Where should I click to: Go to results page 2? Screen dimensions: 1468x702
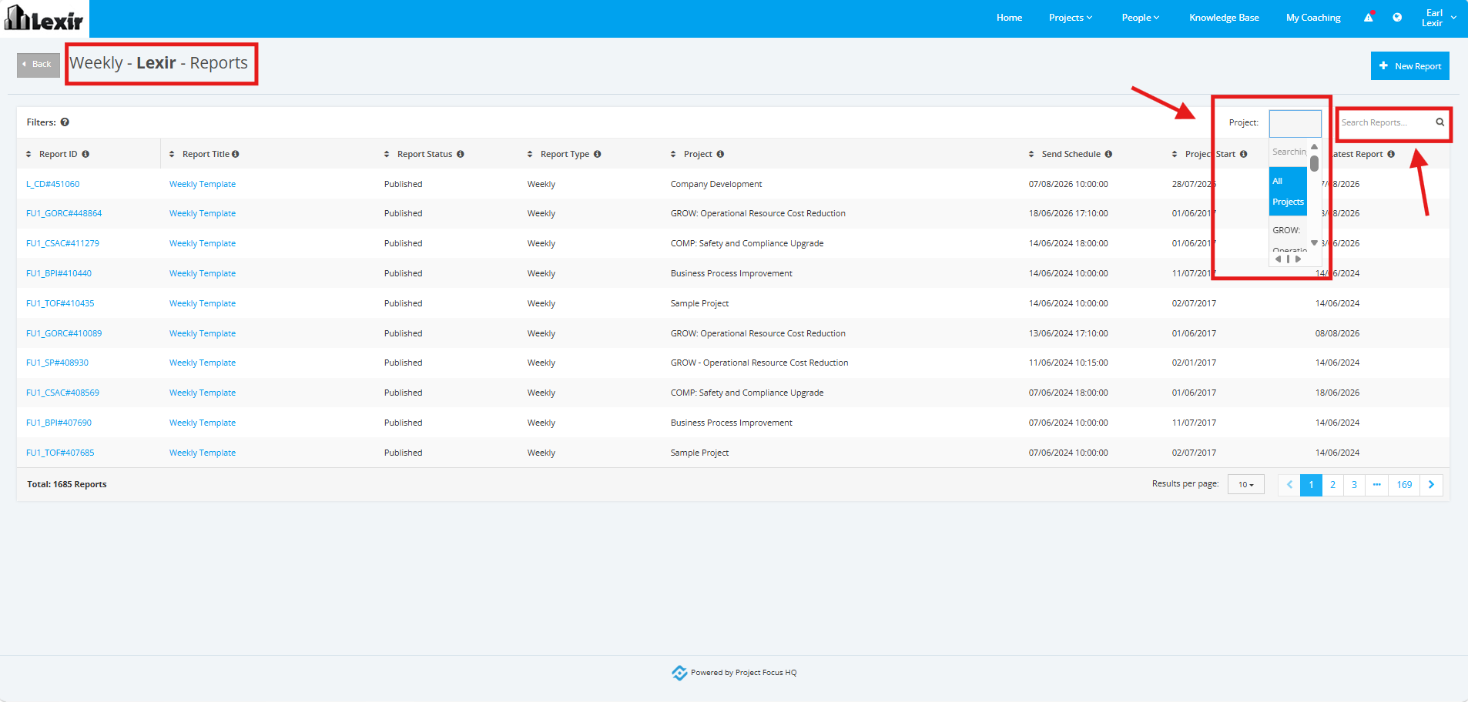(1332, 485)
